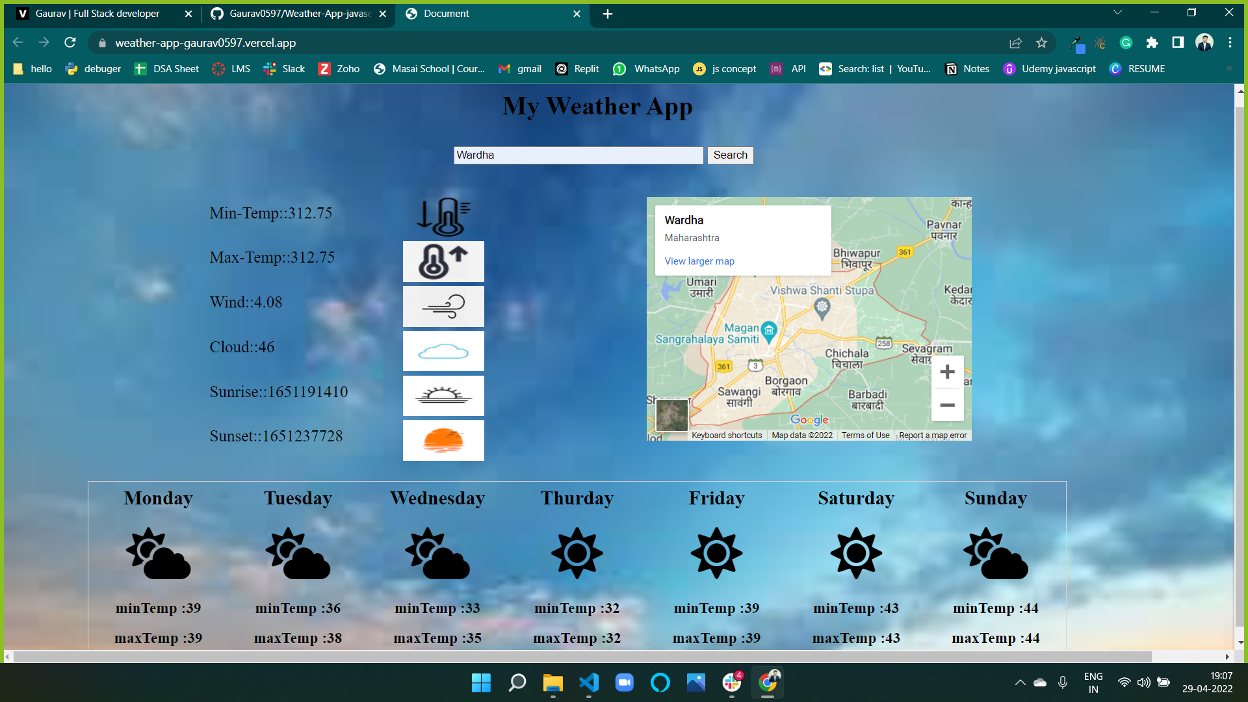
Task: Open the View larger map link
Action: coord(698,261)
